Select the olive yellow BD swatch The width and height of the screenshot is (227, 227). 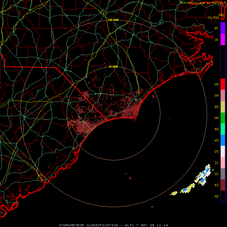(223, 107)
